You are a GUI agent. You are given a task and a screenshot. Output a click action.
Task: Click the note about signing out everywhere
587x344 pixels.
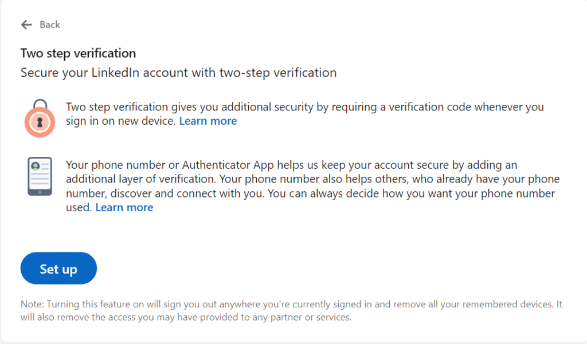[x=291, y=304]
